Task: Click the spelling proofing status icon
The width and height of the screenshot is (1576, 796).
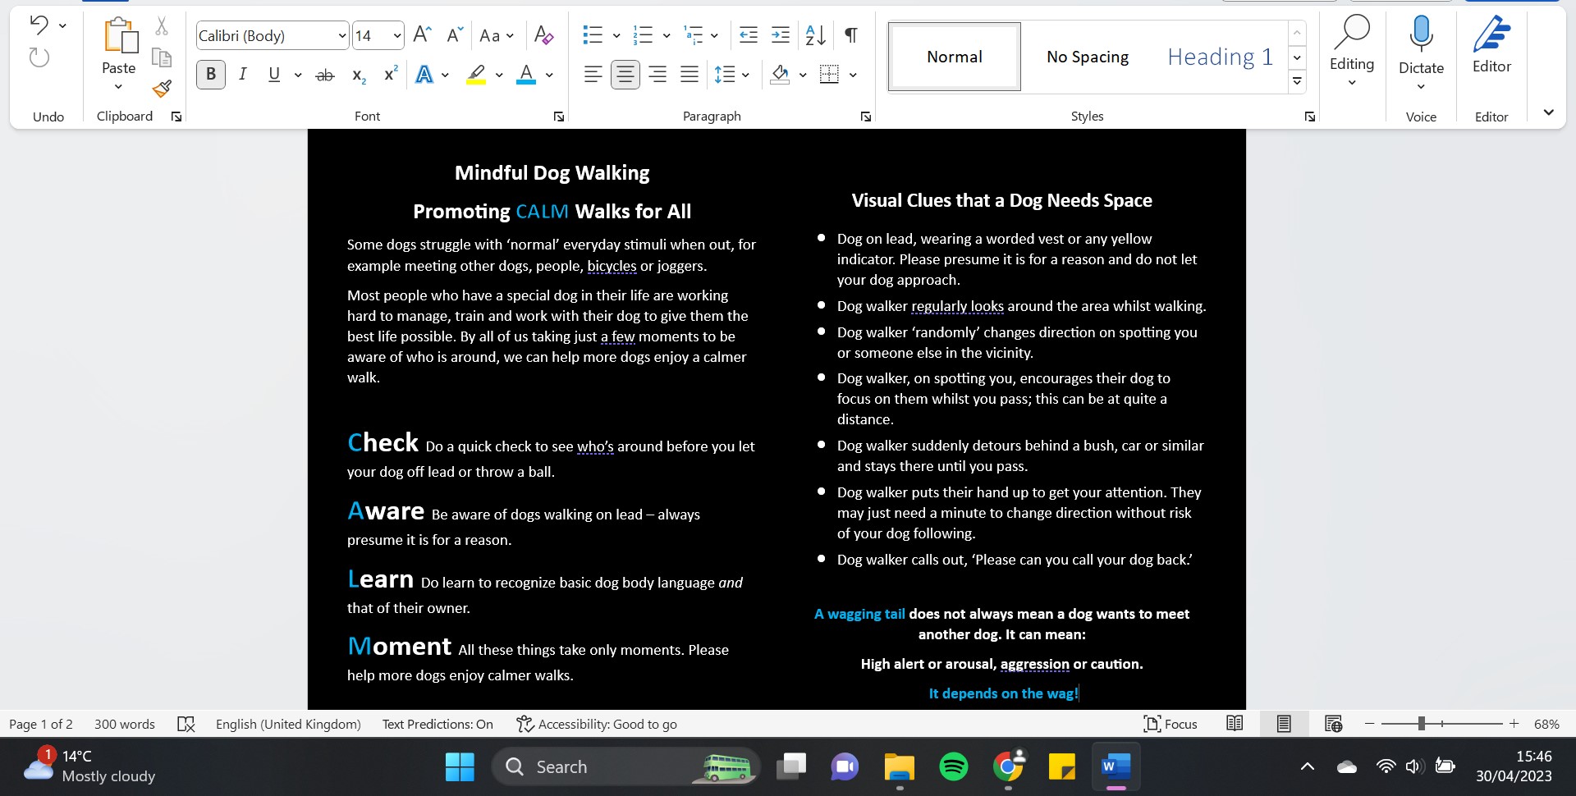Action: point(186,724)
